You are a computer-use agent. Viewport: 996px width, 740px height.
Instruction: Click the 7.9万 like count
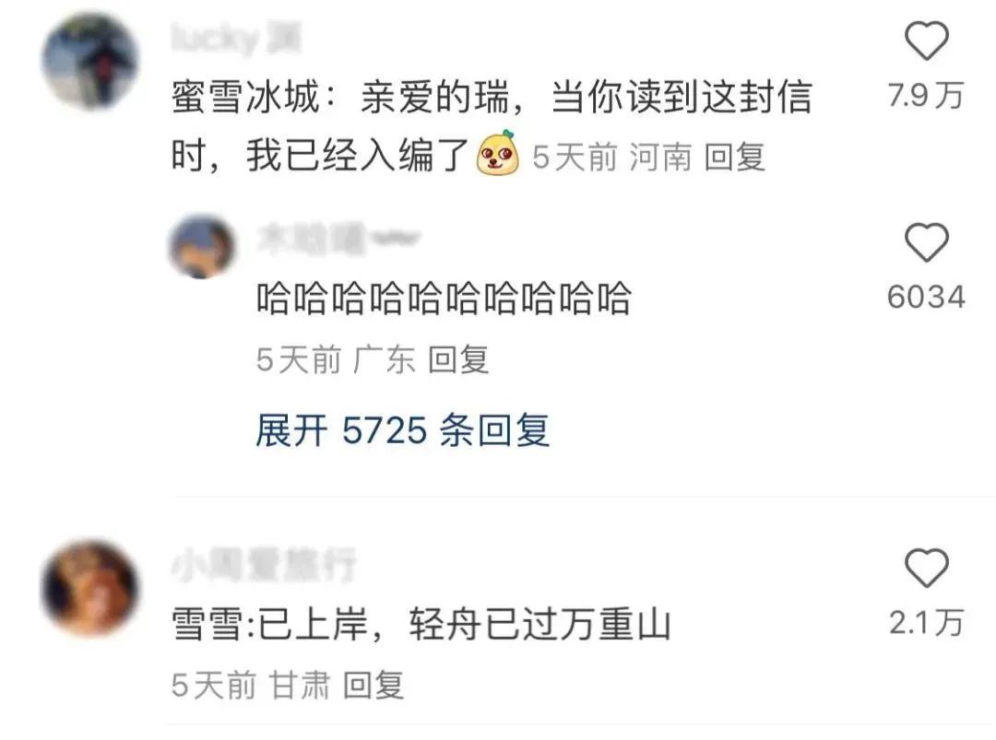tap(926, 95)
